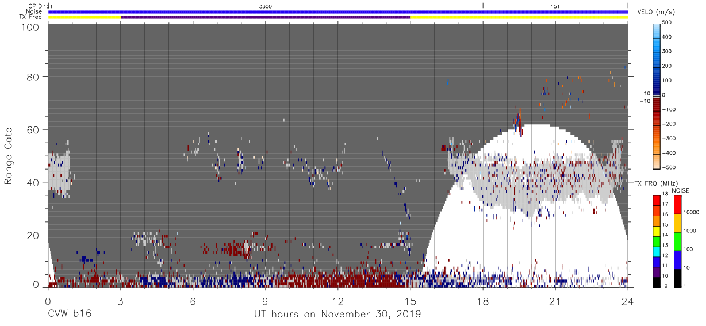Click the 'TX FRQ (MHz)' legend title
The width and height of the screenshot is (706, 326).
pos(655,183)
